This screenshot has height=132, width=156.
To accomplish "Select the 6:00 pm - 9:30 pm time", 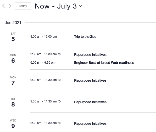I will pos(43,63).
